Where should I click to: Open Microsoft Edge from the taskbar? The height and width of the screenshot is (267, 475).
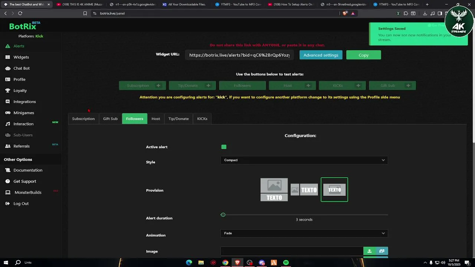tap(189, 263)
